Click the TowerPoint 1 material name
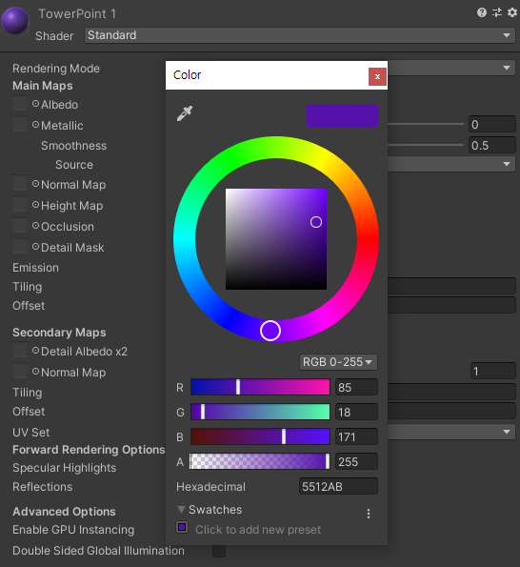This screenshot has width=520, height=567. tap(77, 13)
